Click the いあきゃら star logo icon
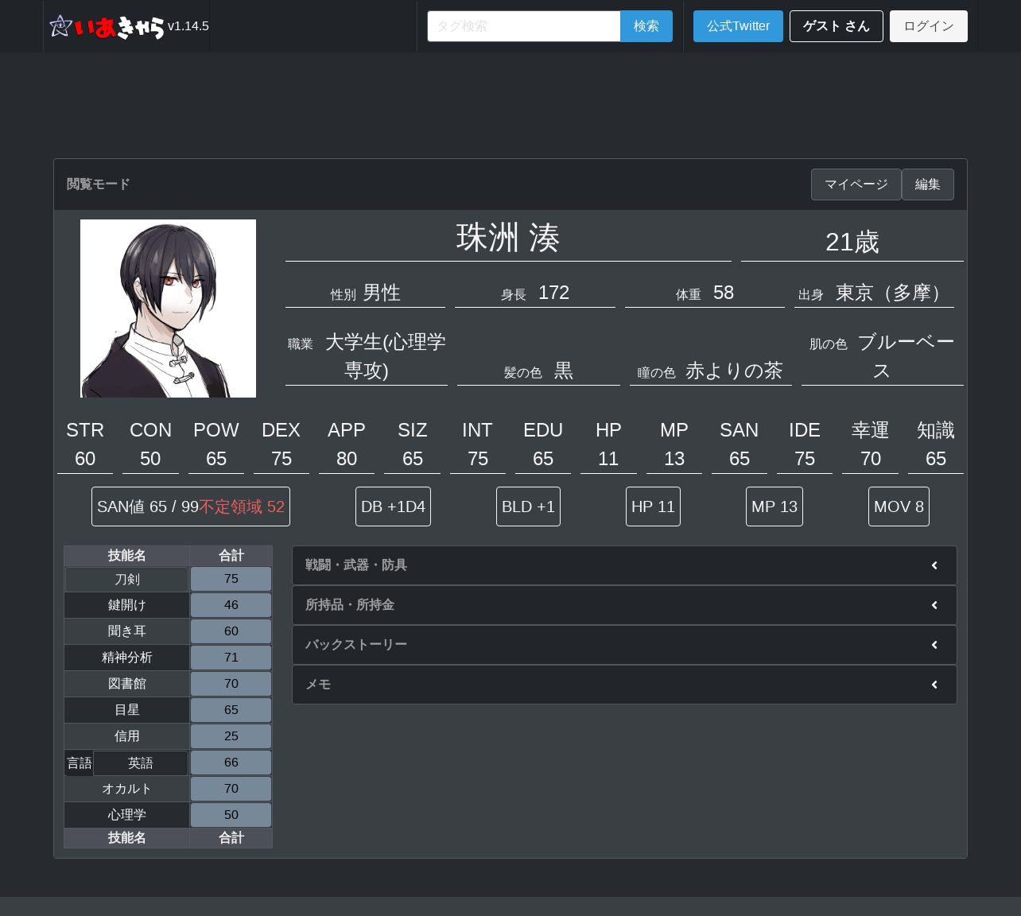The width and height of the screenshot is (1021, 916). click(61, 26)
